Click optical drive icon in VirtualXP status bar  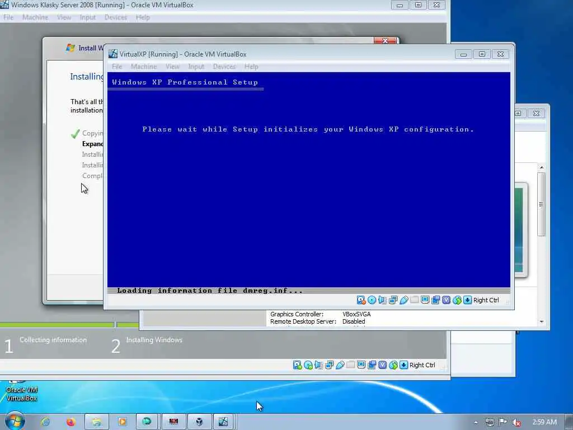372,300
